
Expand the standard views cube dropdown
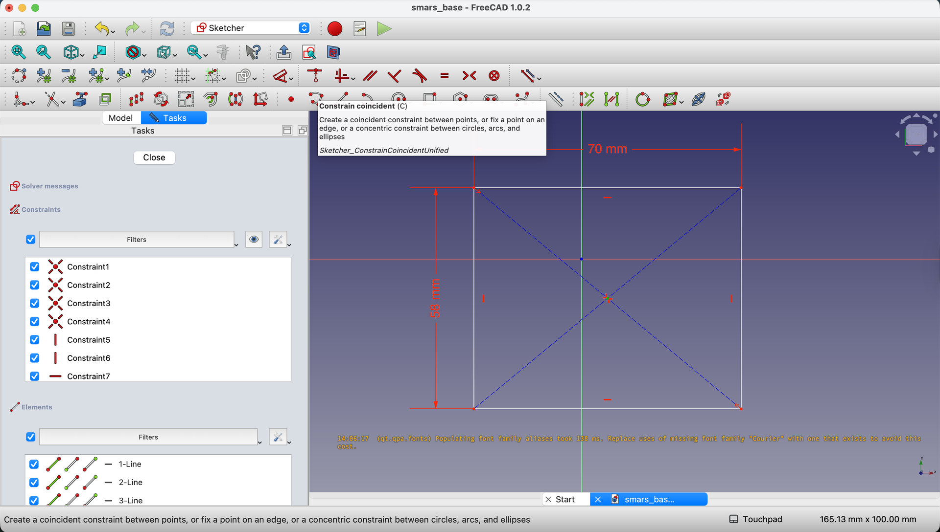click(x=82, y=55)
